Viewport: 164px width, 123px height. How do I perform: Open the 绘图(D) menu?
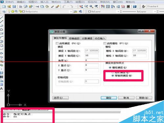coord(80,2)
